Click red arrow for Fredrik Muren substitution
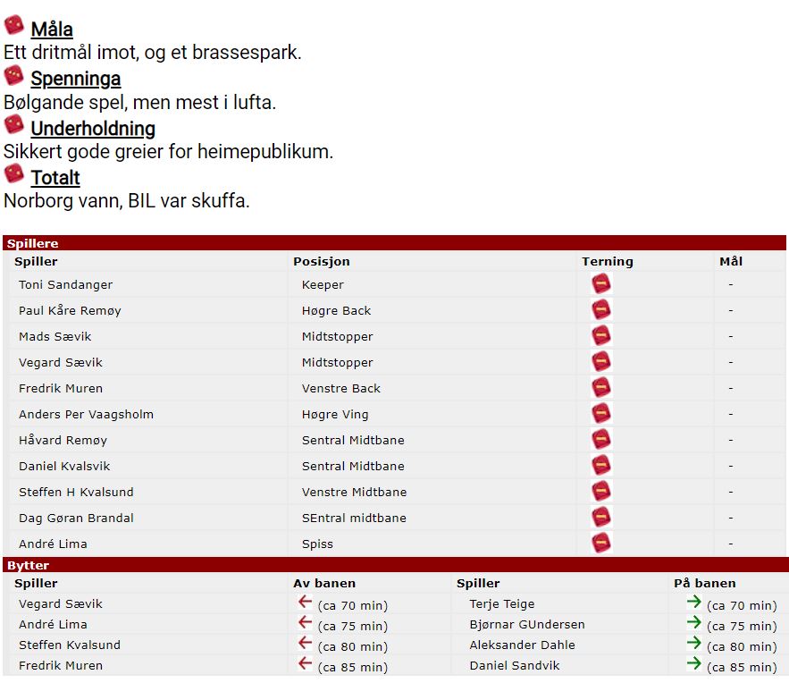 (x=305, y=663)
